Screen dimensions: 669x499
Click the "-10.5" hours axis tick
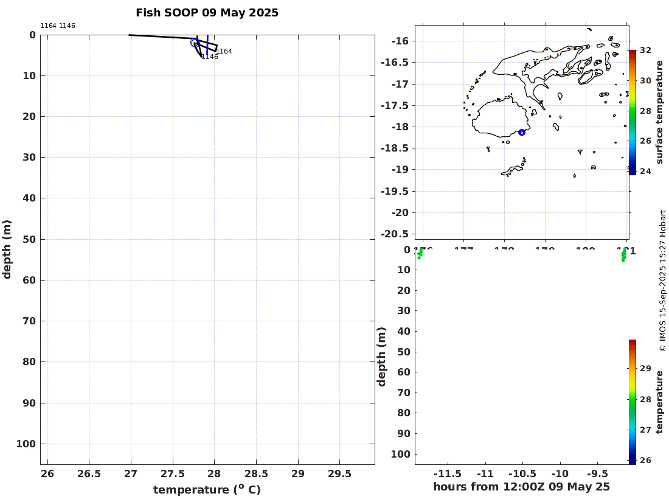coord(522,474)
